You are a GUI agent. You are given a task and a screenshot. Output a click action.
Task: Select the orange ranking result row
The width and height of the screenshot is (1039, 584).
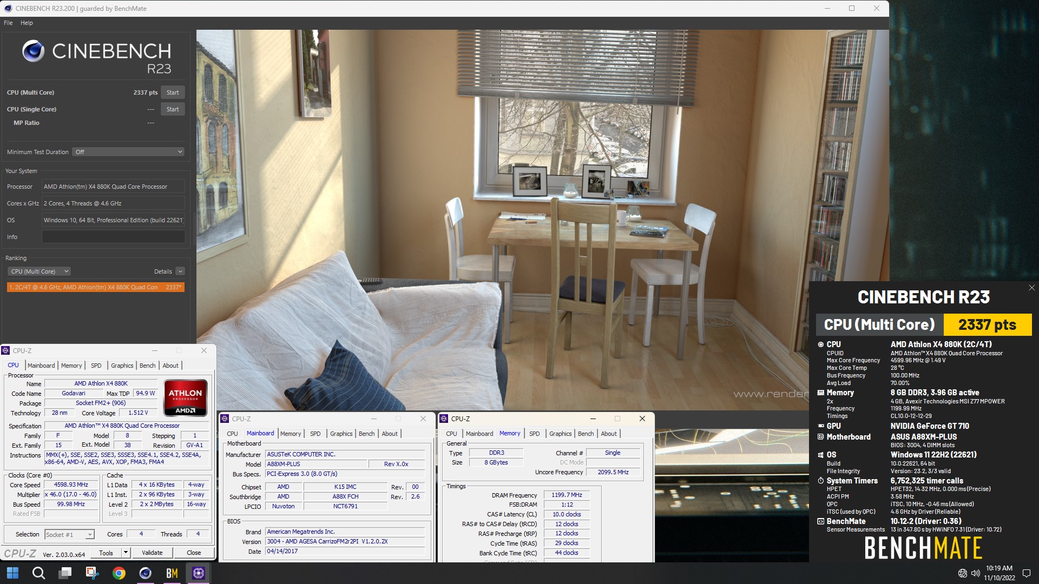click(96, 287)
